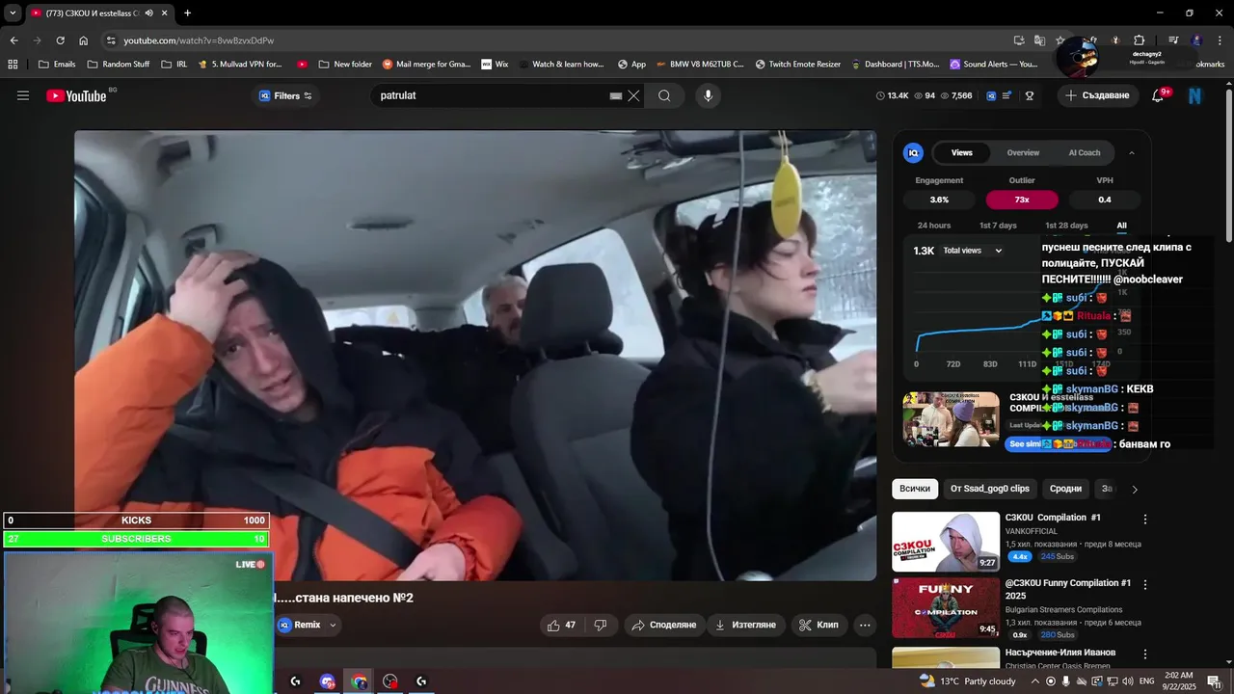1234x694 pixels.
Task: Click the Engagement 3.6% value
Action: pos(939,200)
